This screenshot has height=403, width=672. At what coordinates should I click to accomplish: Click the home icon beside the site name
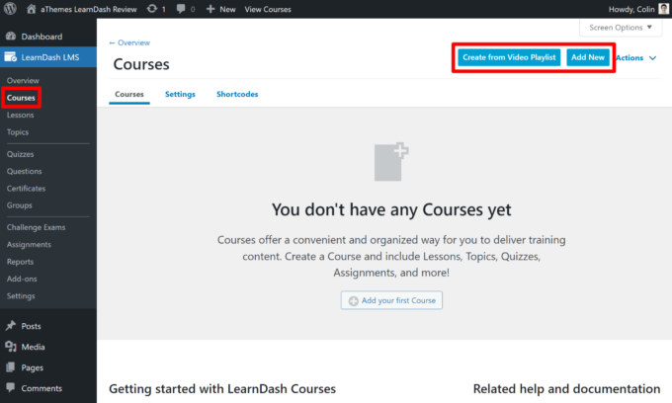click(31, 9)
